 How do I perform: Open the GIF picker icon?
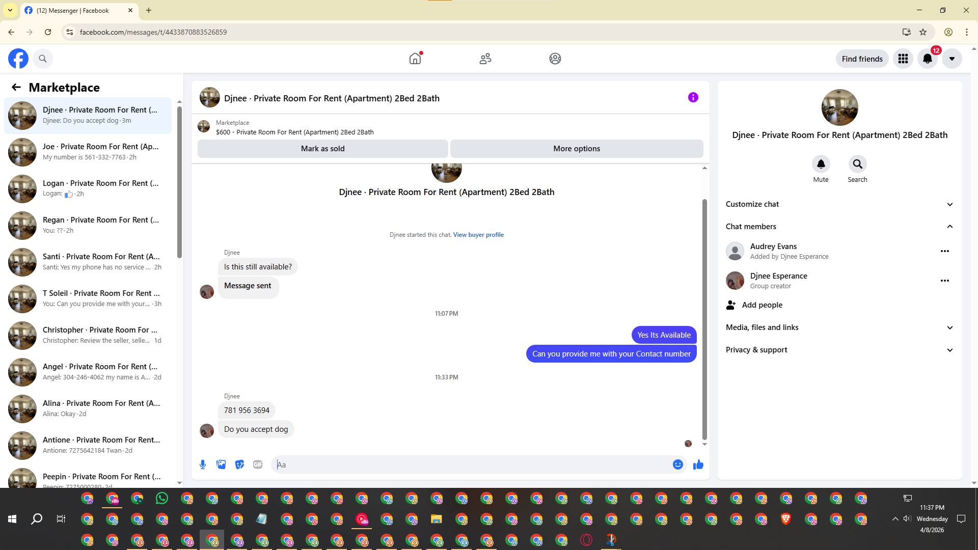pyautogui.click(x=258, y=464)
